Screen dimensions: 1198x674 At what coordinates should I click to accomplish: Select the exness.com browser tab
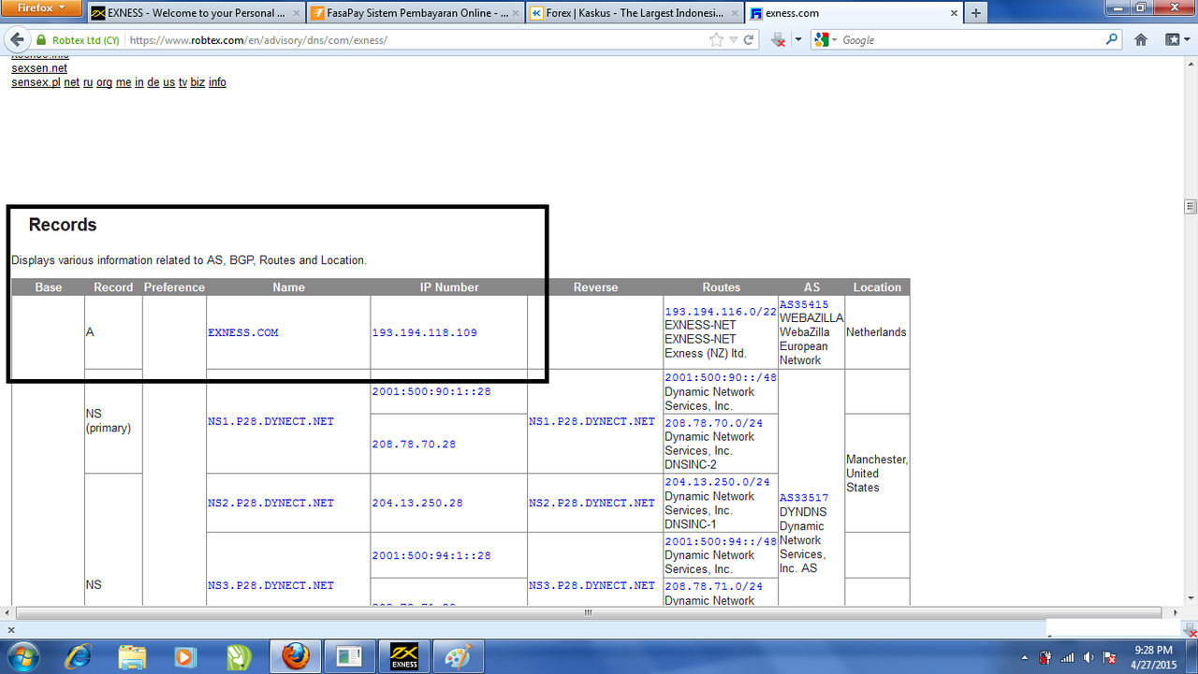(x=854, y=13)
